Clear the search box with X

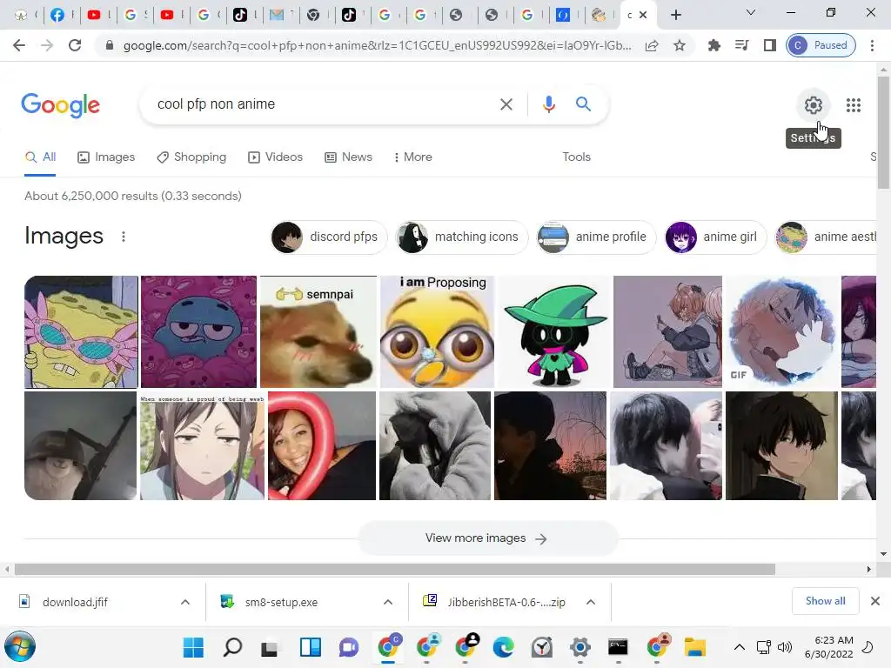click(506, 104)
